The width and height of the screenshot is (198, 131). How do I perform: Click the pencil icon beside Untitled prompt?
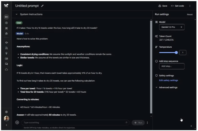pos(42,6)
